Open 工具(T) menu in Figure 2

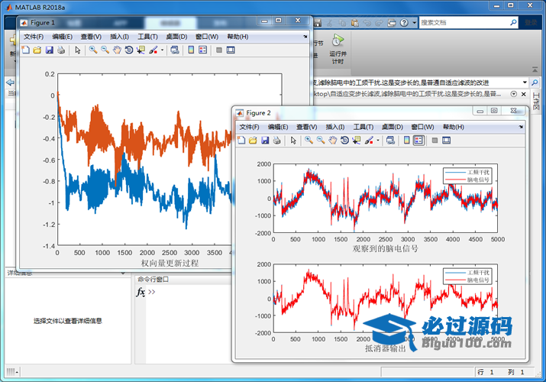(363, 127)
